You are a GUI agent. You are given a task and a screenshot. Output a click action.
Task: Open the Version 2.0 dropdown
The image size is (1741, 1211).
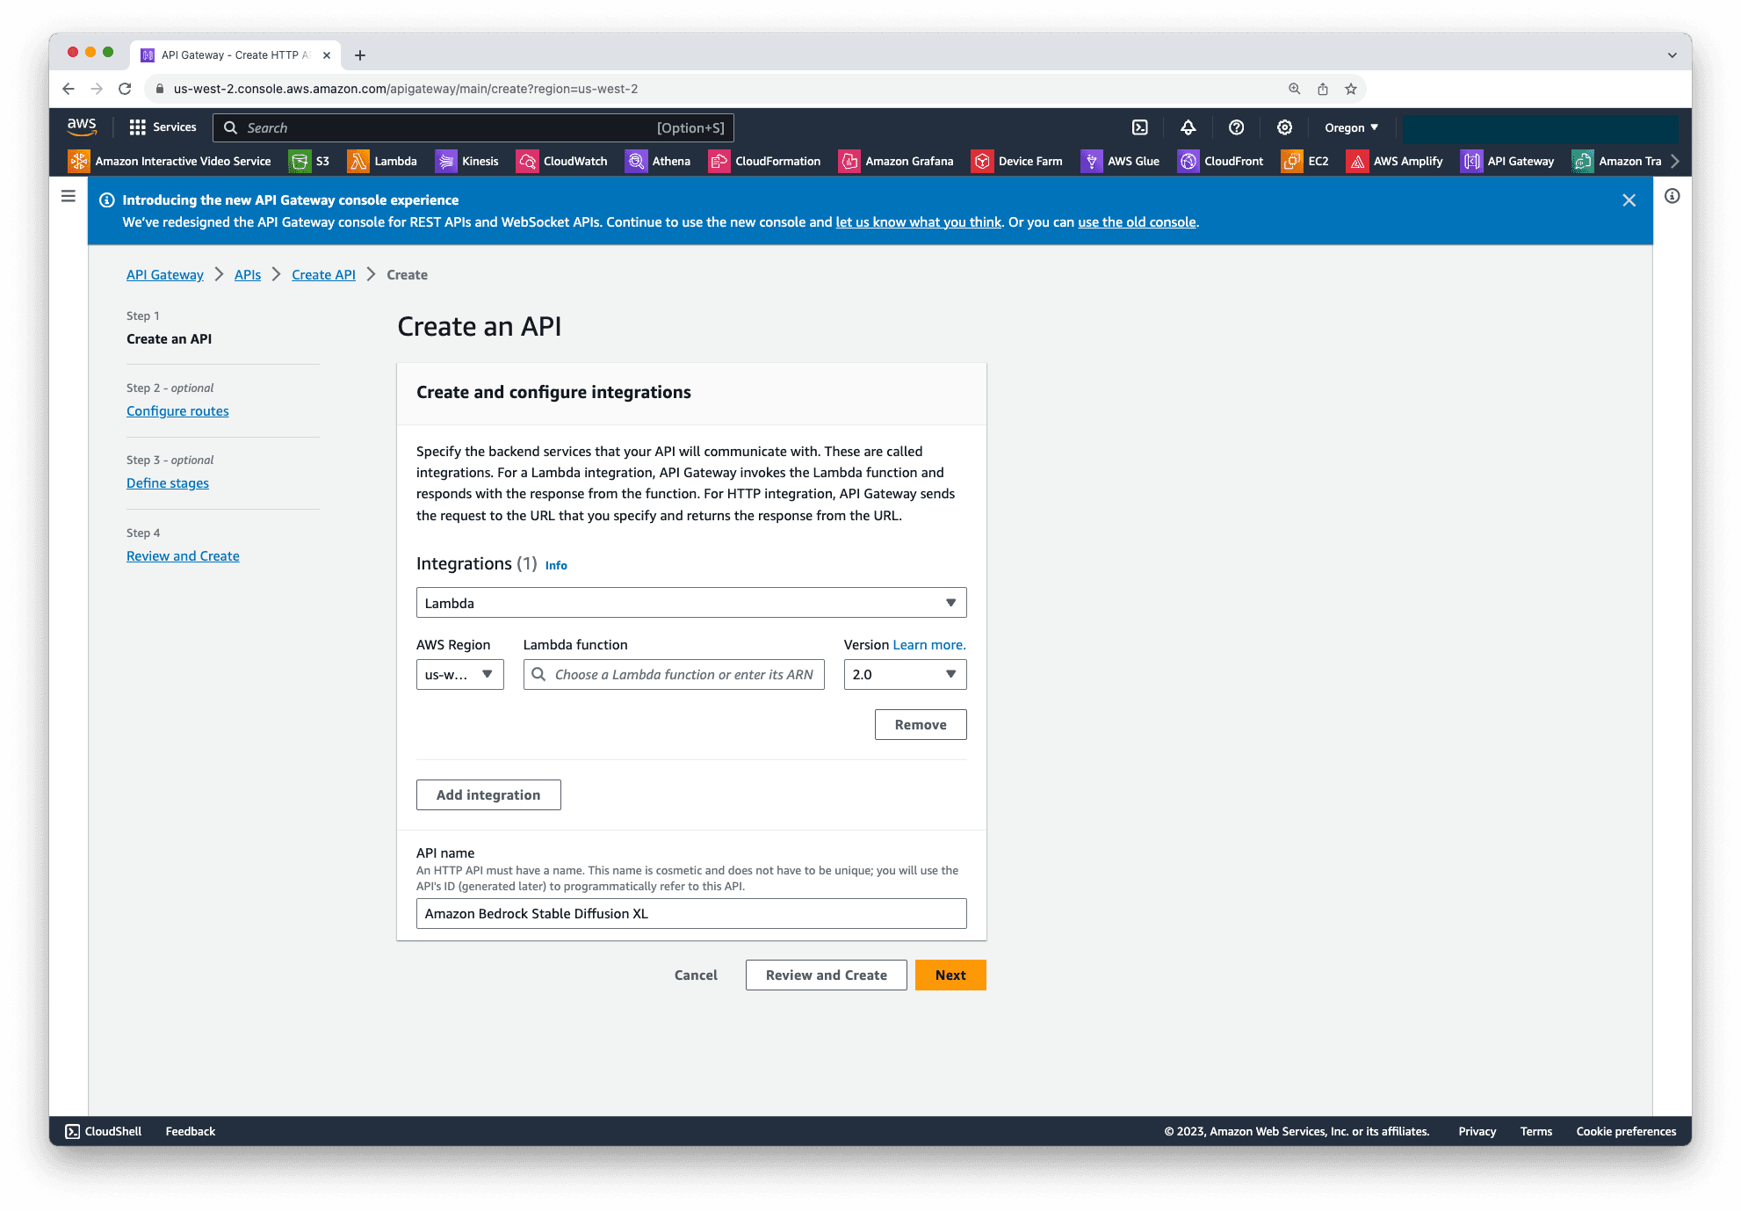(x=906, y=675)
